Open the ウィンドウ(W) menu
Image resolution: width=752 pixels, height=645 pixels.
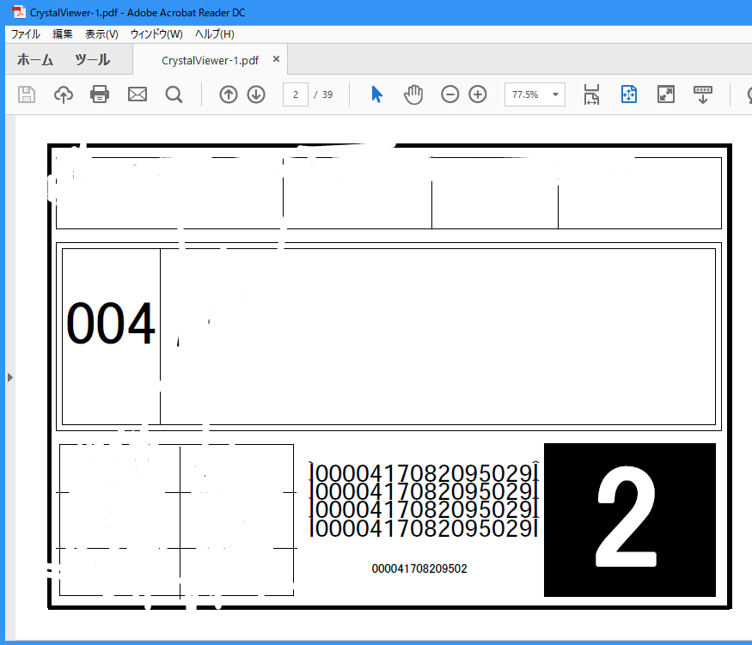(x=156, y=34)
